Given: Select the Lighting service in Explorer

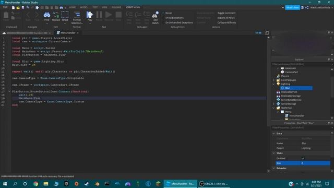Looking at the screenshot, I should [x=285, y=84].
